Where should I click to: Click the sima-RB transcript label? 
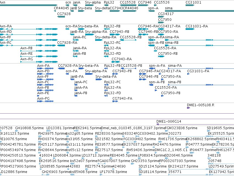(172, 43)
